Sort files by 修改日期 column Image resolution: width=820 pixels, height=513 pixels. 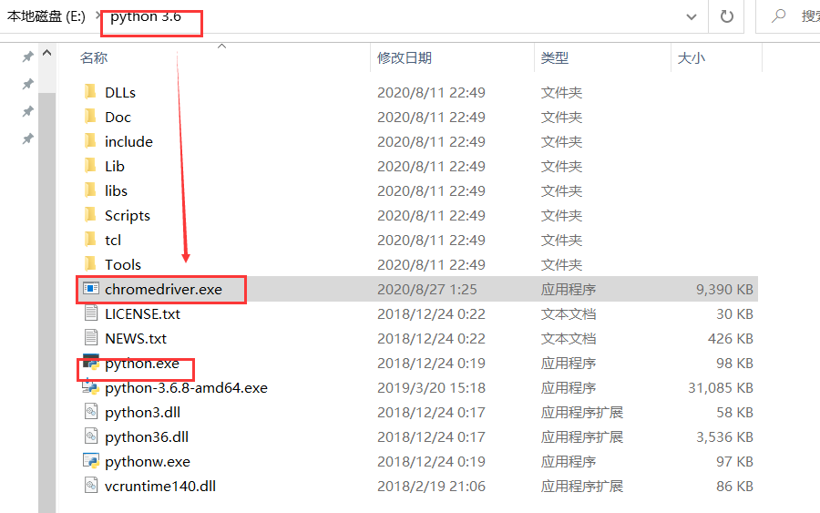pyautogui.click(x=405, y=57)
